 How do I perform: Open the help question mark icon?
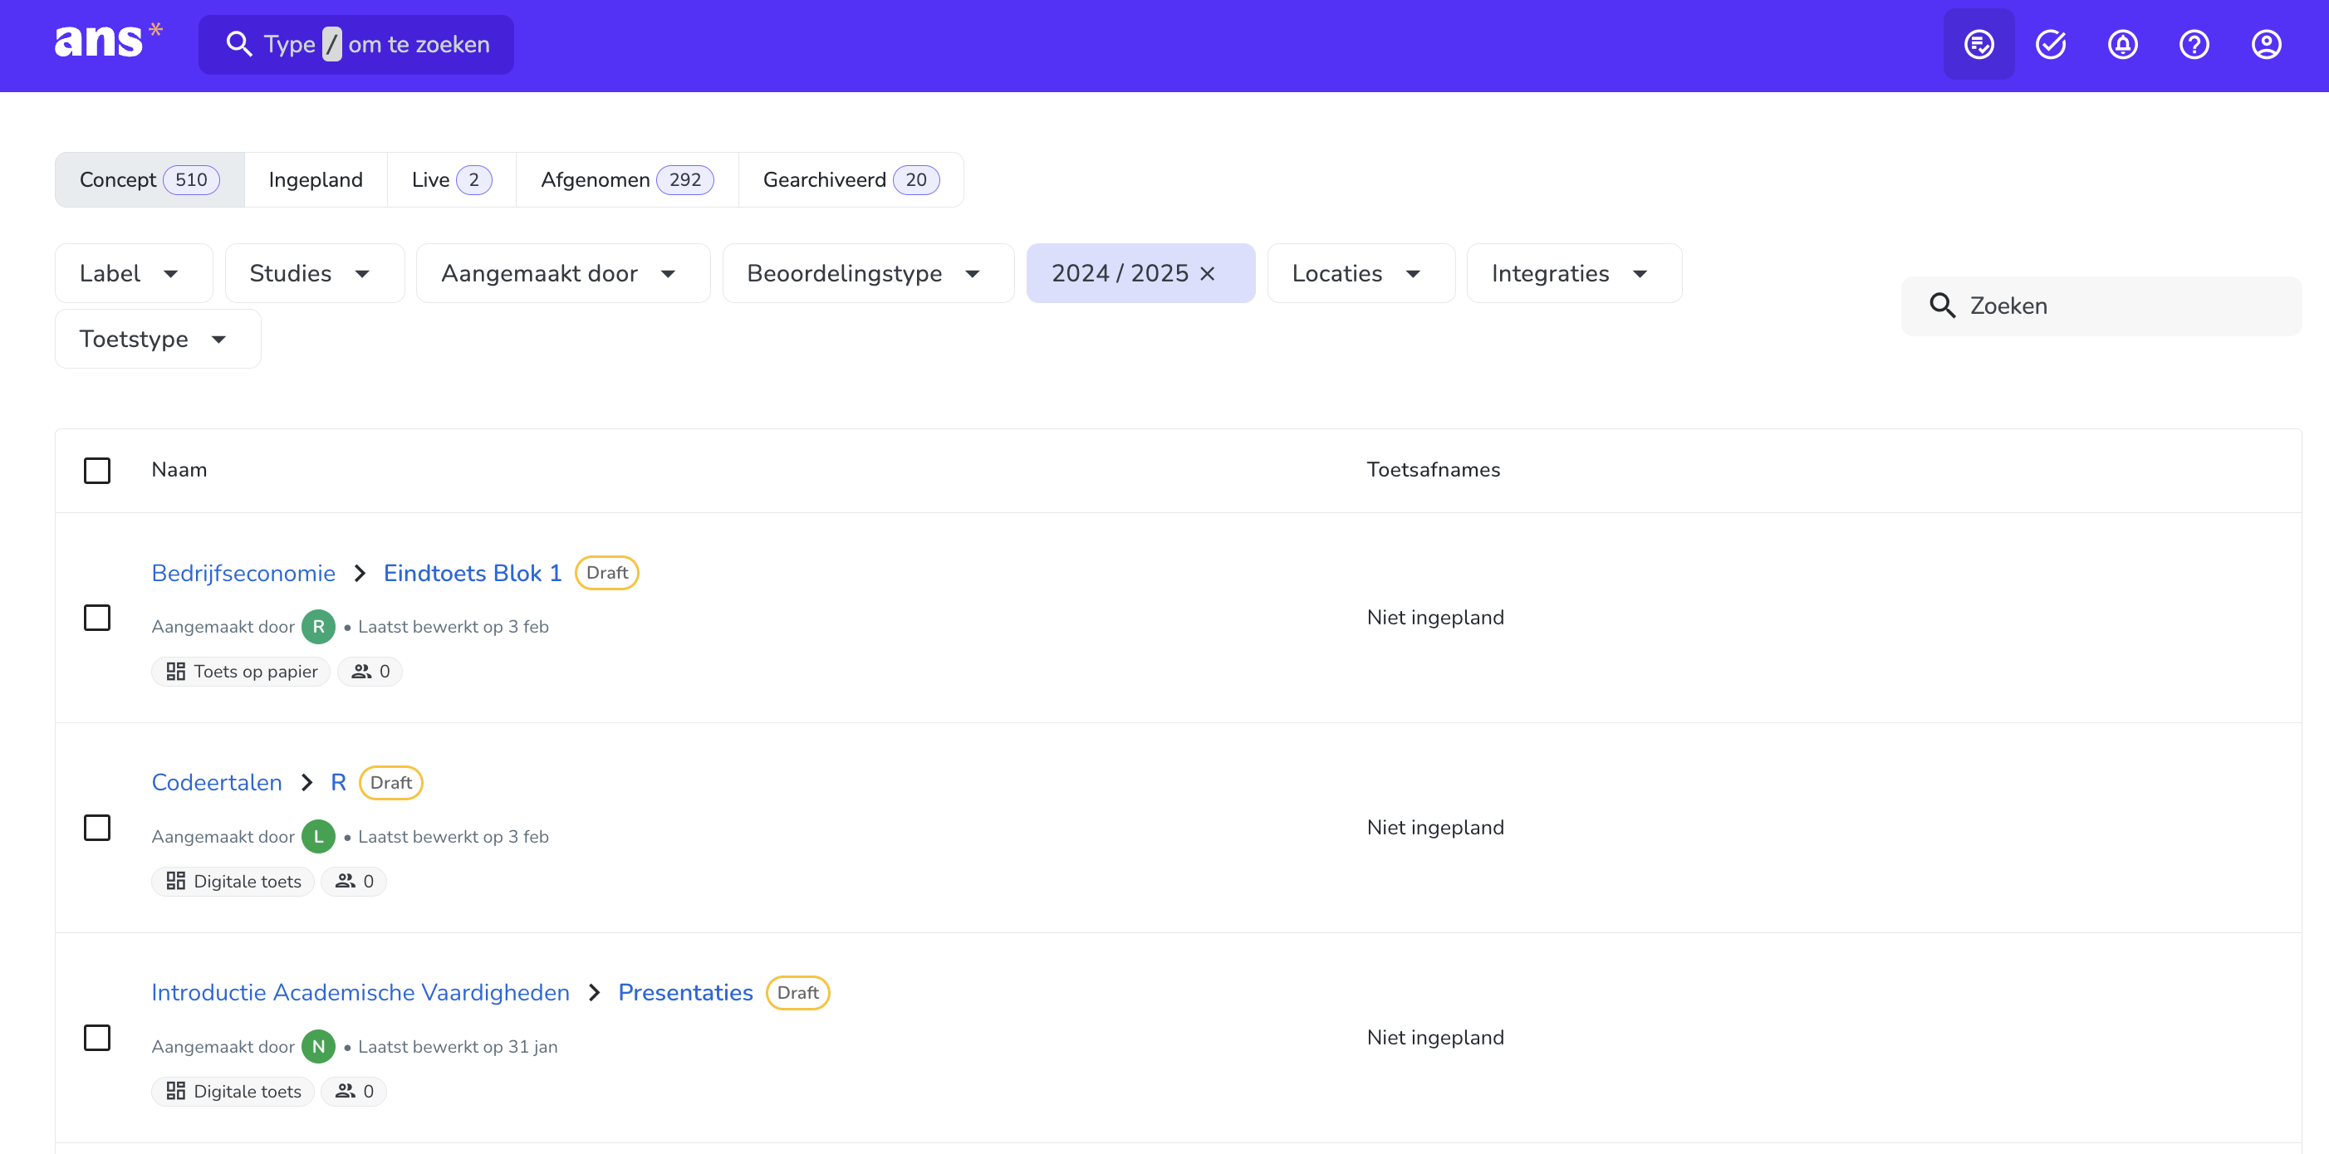tap(2194, 44)
